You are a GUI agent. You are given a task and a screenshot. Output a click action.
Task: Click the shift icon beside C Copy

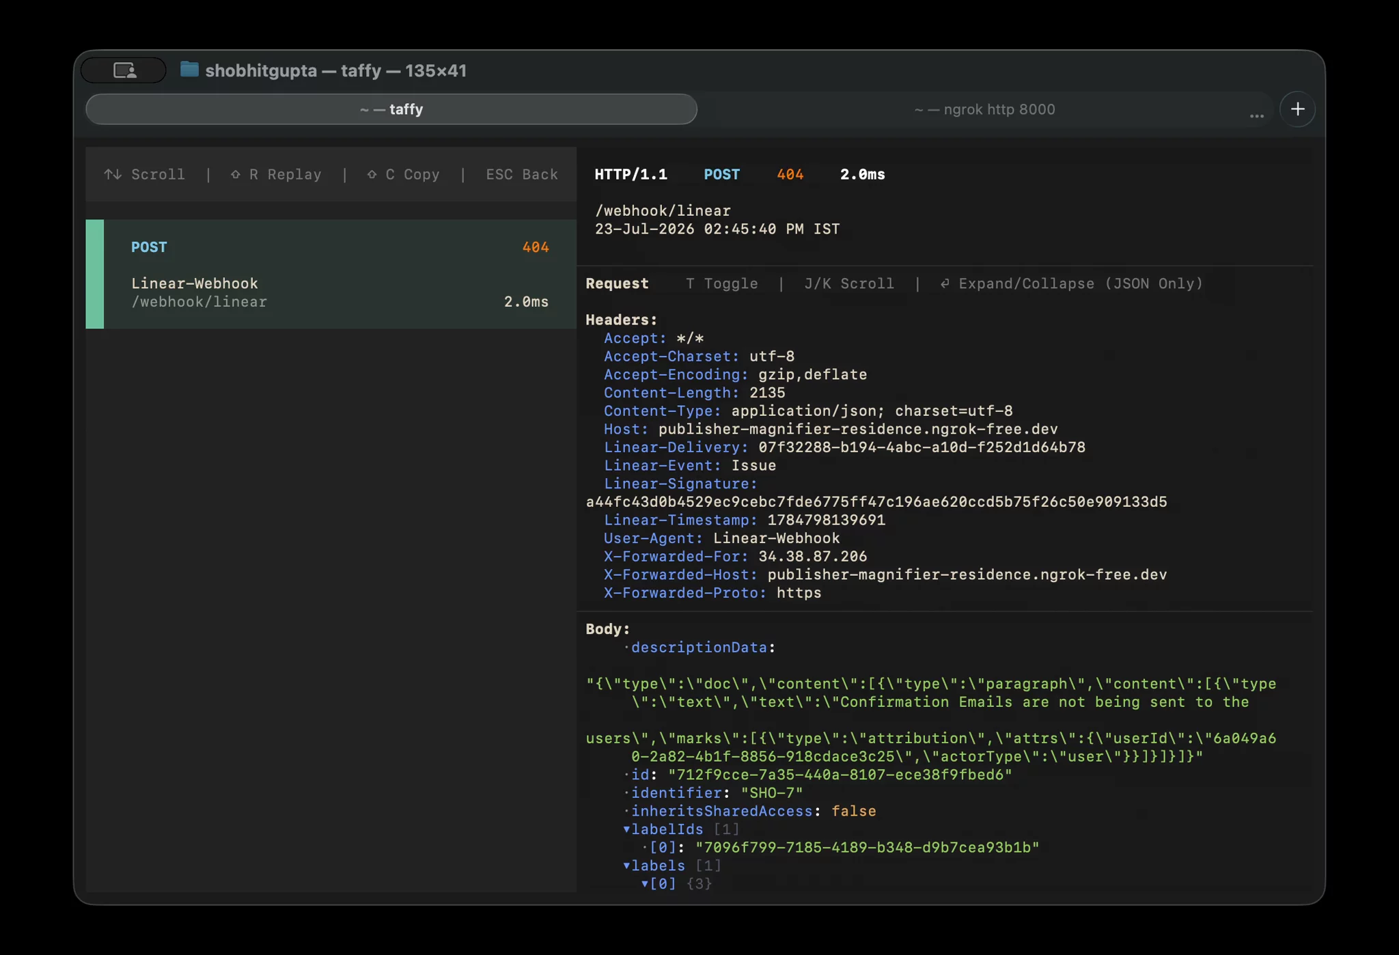click(x=372, y=174)
